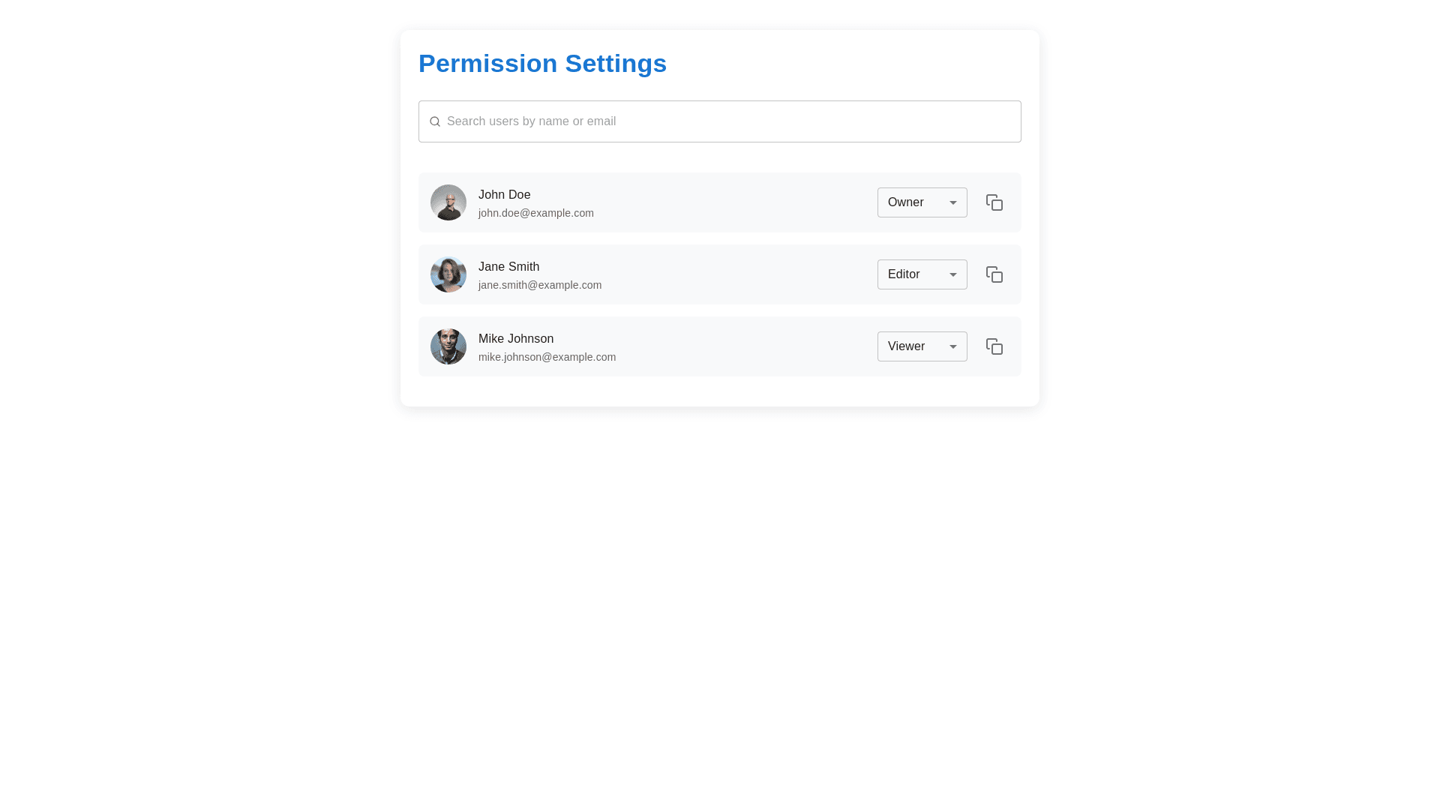Click the John Doe name label
This screenshot has height=810, width=1440.
(504, 195)
